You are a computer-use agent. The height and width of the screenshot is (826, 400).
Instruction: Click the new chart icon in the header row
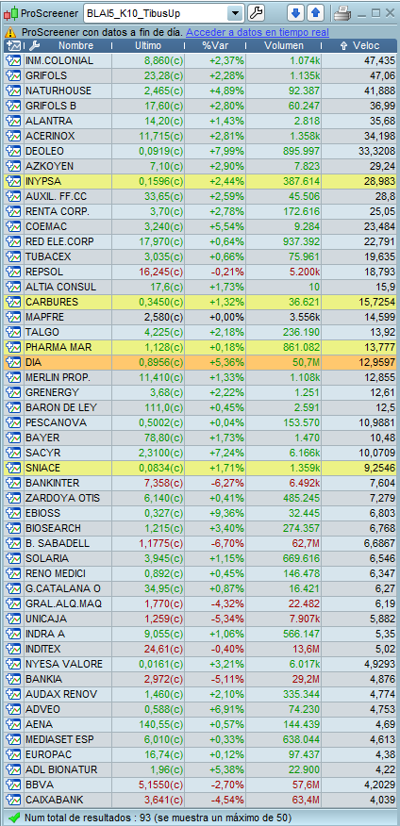coord(14,46)
